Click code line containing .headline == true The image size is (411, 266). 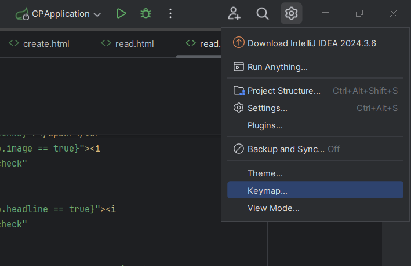point(57,209)
